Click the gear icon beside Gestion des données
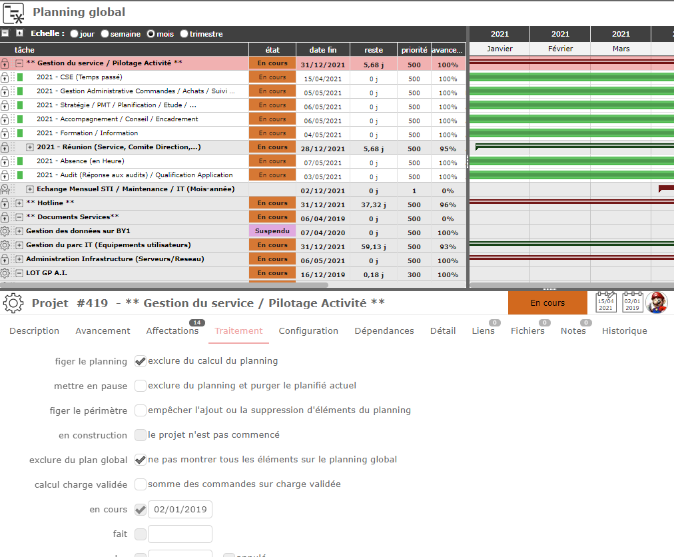 point(5,231)
